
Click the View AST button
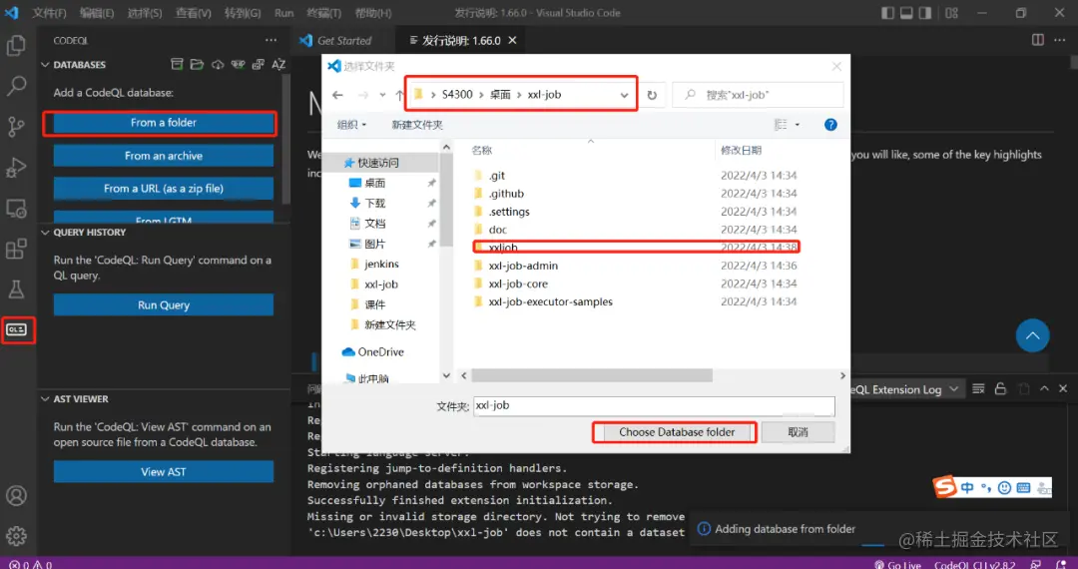(164, 472)
